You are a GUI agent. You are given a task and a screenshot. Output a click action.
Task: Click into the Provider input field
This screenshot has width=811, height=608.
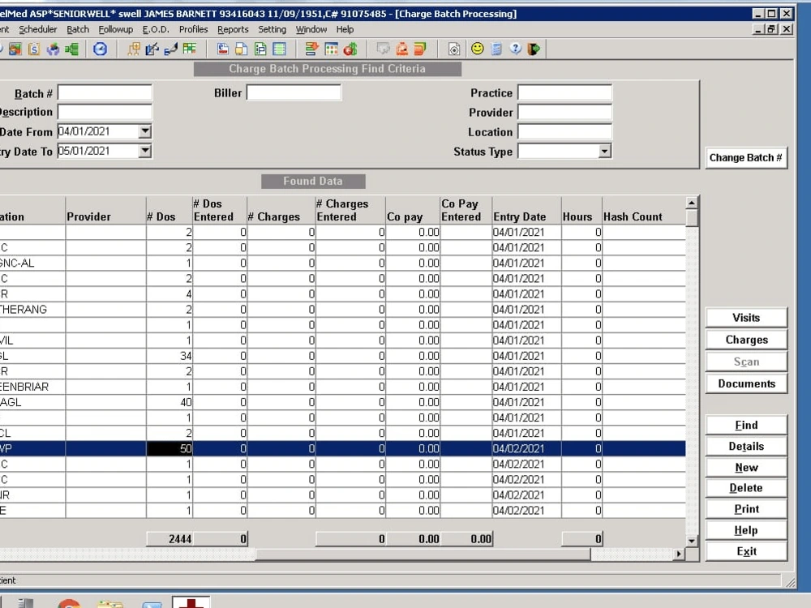point(564,112)
